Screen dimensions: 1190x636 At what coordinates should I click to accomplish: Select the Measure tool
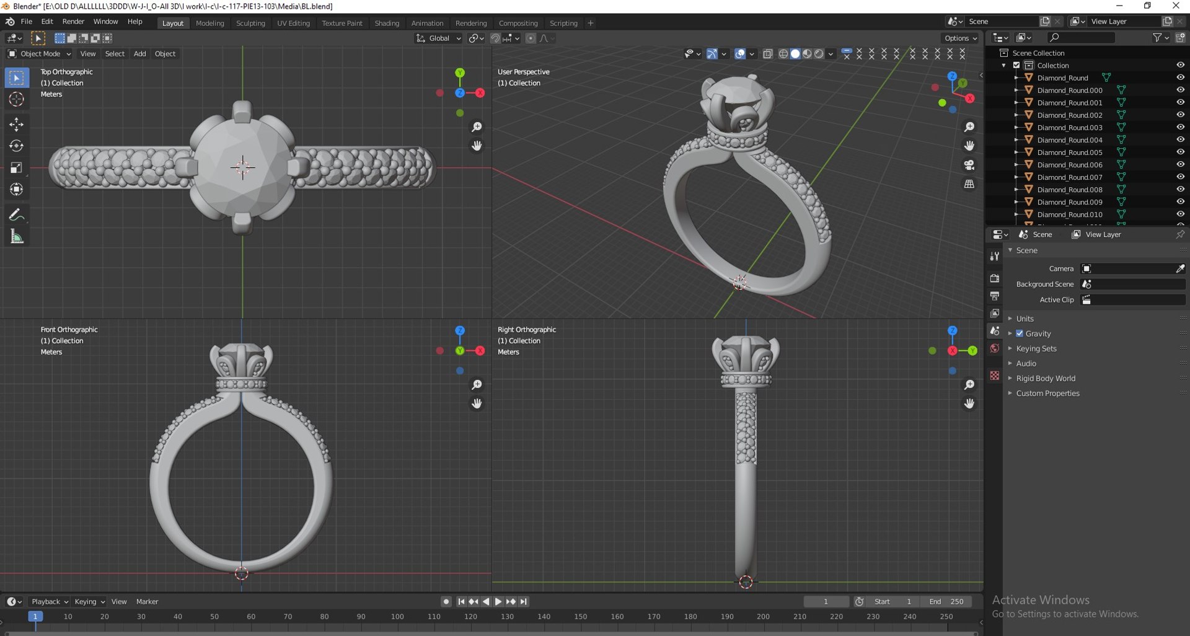click(17, 237)
